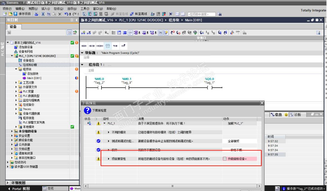
Task: Close the 下载预览 dialog
Action: pyautogui.click(x=262, y=103)
